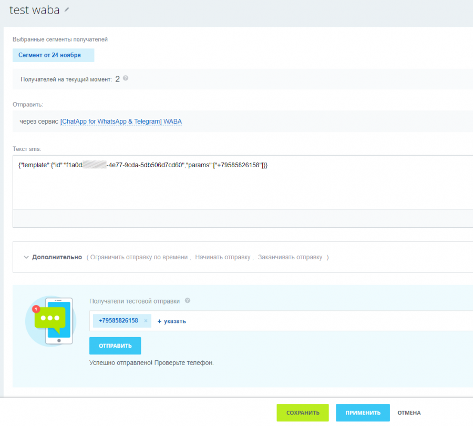Open Начинать отправку option
Image resolution: width=473 pixels, height=426 pixels.
point(223,257)
